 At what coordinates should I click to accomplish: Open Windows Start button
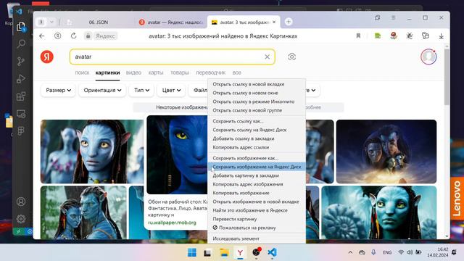[x=191, y=252]
